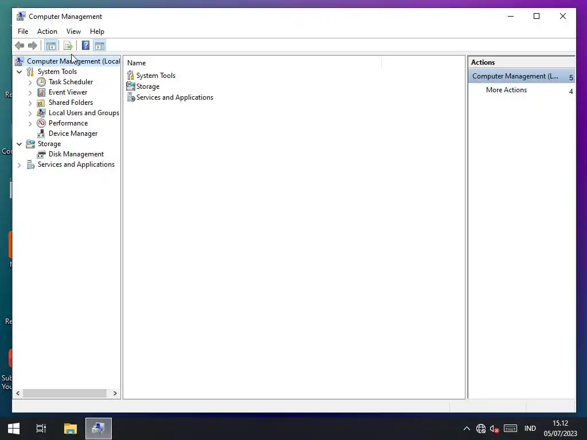Click the touch keyboard tray icon

click(510, 429)
